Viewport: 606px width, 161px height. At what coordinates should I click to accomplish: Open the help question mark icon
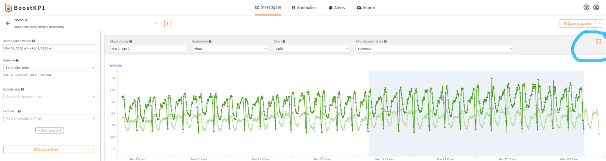(x=586, y=8)
